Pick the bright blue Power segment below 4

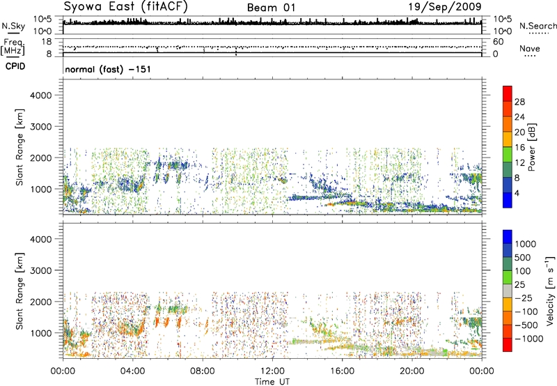508,200
